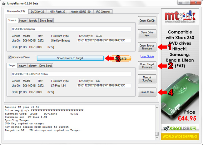Select the Target panel Inquiry tab

(22, 66)
